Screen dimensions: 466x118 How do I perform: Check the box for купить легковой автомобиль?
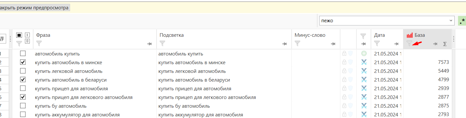pos(23,71)
